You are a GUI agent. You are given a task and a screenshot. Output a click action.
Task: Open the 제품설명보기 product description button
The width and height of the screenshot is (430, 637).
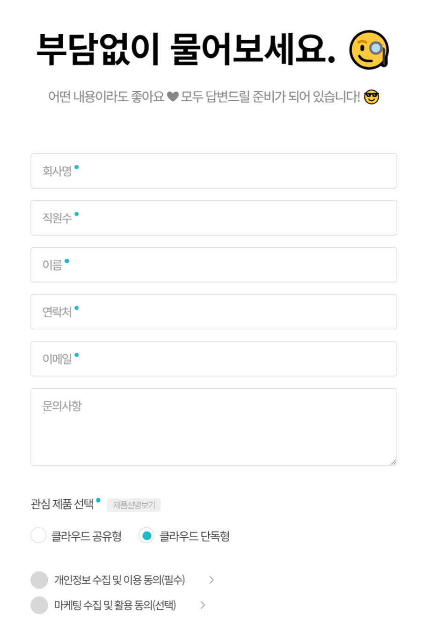[134, 505]
